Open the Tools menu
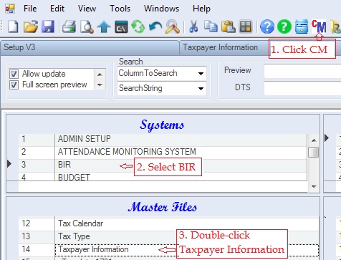341x260 pixels. (x=120, y=9)
